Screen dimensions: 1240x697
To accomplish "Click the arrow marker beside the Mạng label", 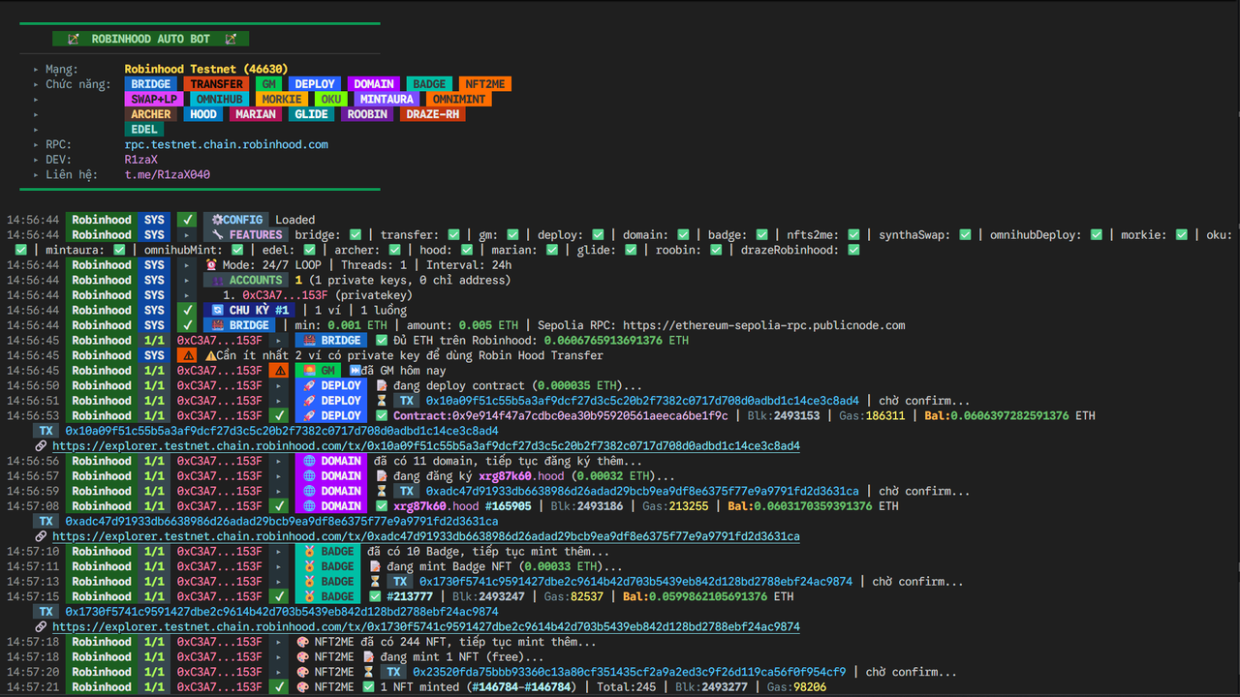I will 36,69.
